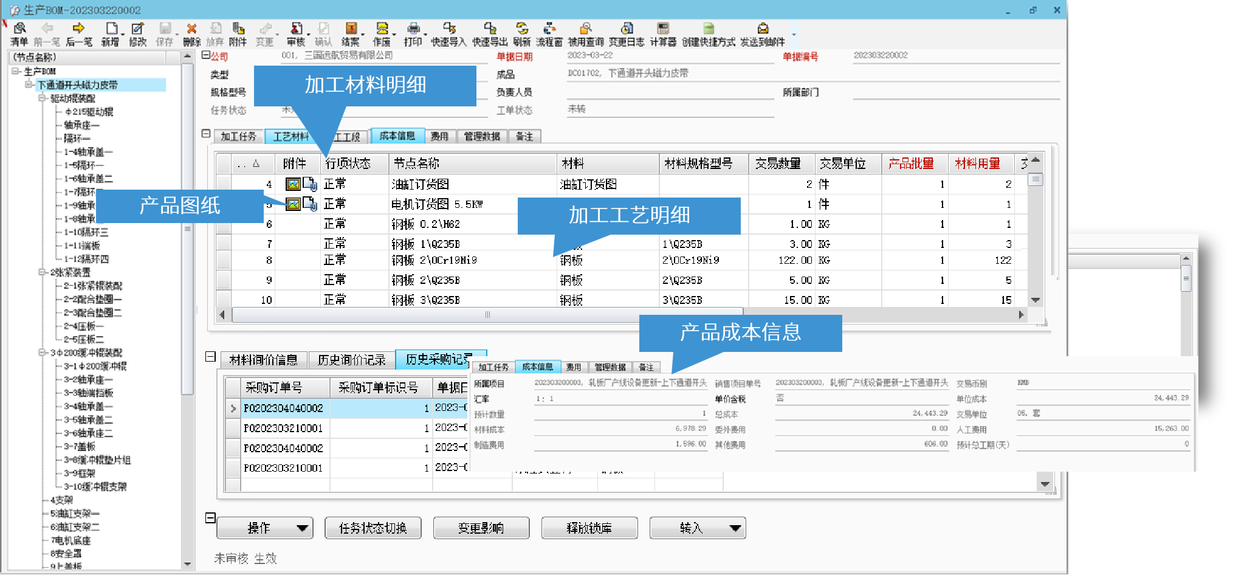Close the case with 结案

[x=351, y=28]
